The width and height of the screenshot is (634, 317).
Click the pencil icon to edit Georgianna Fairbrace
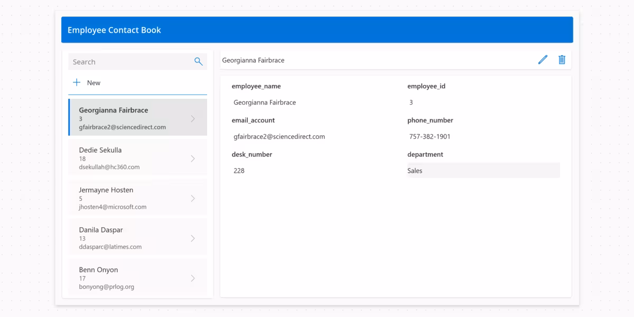[x=543, y=60]
